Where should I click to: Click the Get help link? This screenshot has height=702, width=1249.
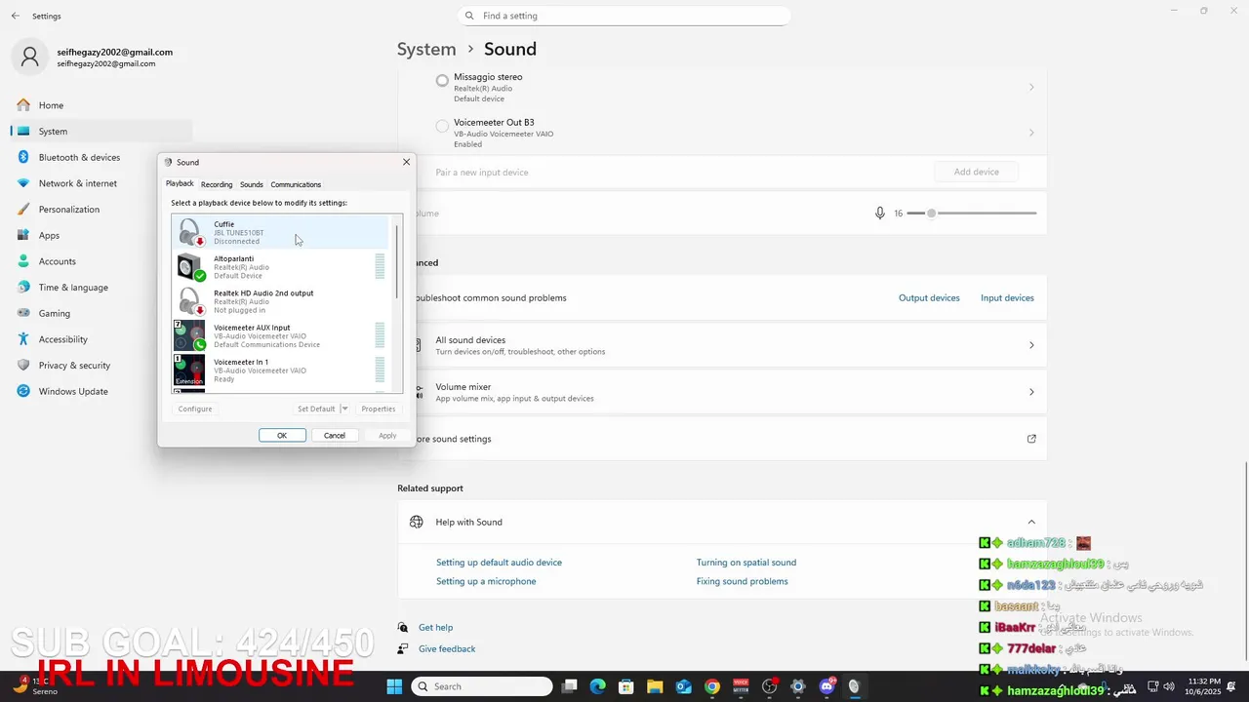point(435,628)
